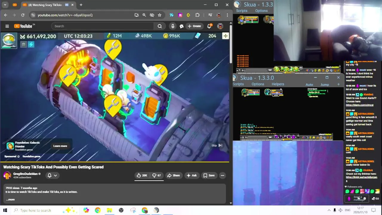Open the taskbar clock showing 12:17
The image size is (382, 215).
click(360, 210)
